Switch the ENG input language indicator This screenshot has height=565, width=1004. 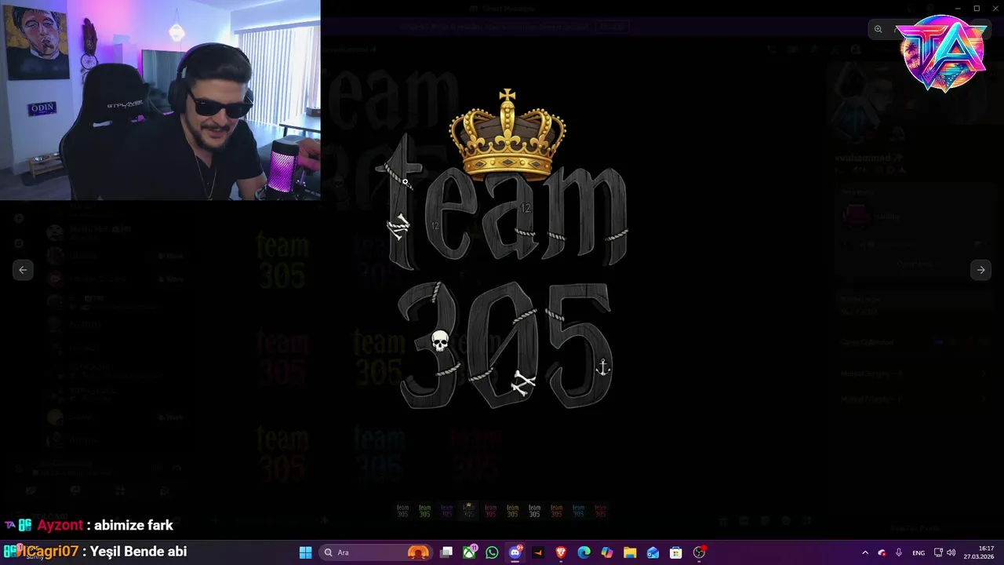click(918, 552)
